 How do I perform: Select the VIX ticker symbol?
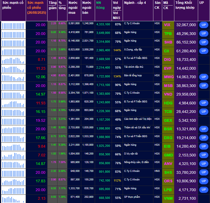pyautogui.click(x=167, y=25)
